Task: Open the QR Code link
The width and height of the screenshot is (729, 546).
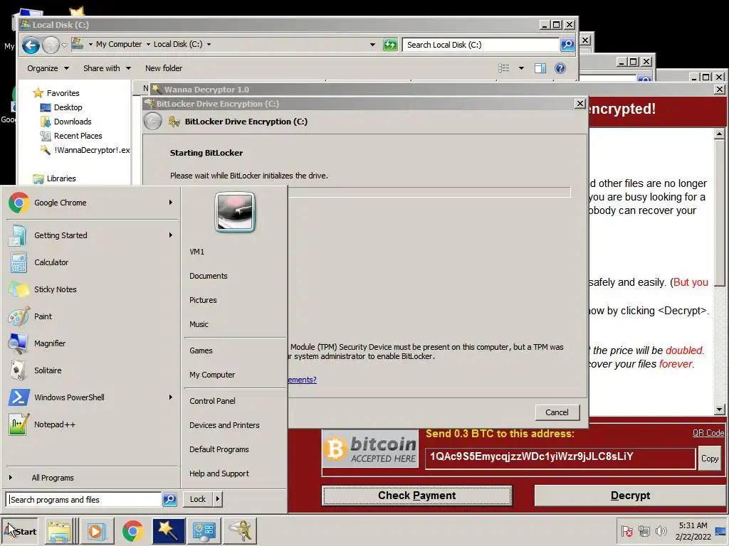Action: tap(708, 433)
